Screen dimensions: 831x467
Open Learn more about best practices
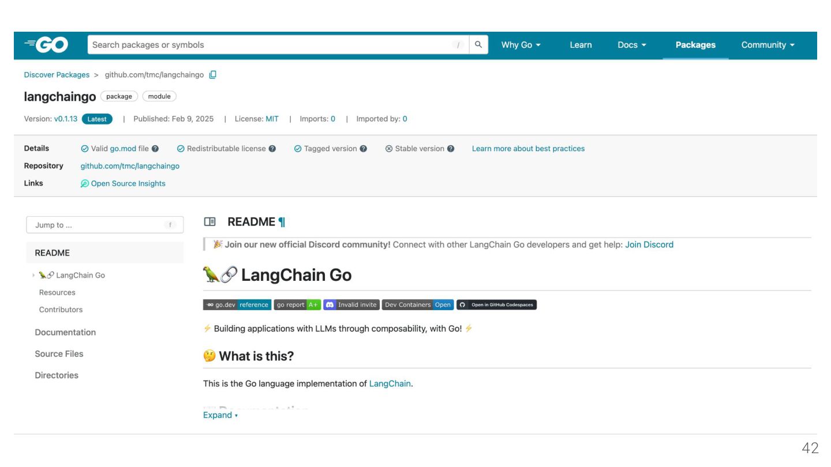click(528, 149)
